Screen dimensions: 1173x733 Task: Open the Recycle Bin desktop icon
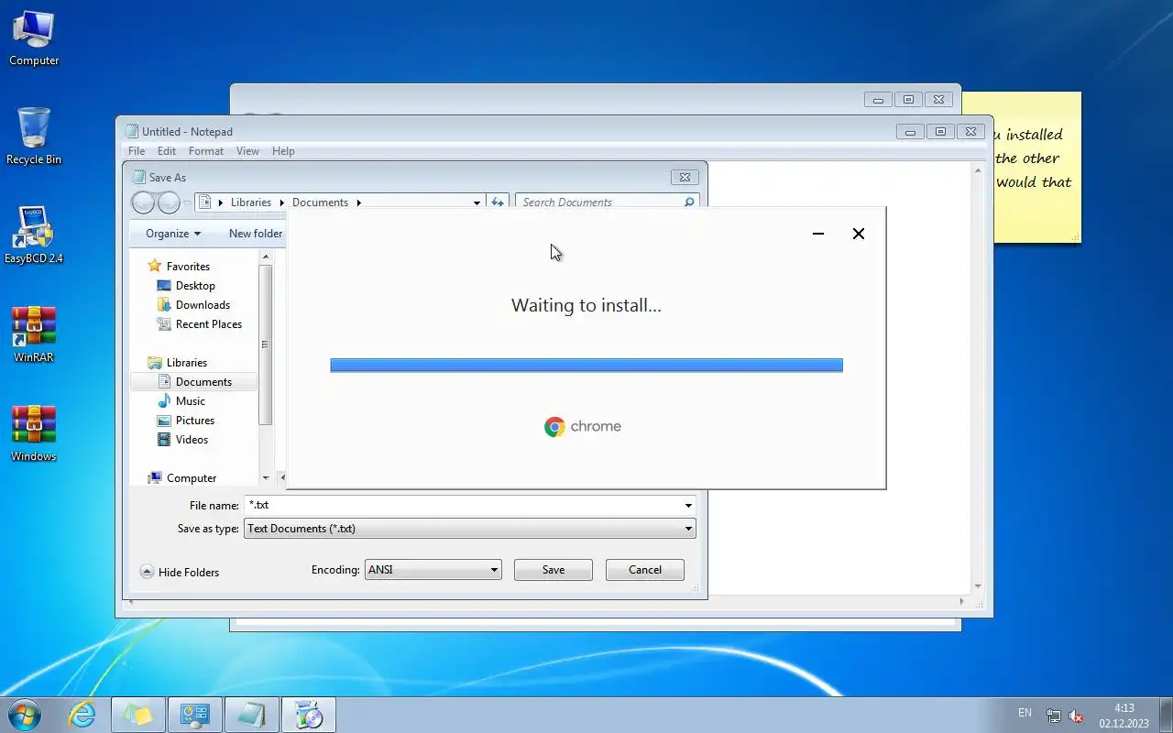tap(34, 137)
